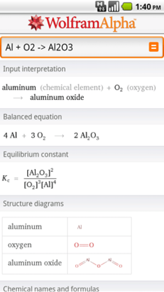Open the Input interpretation section header
Screen dimensions: 164x292
click(x=82, y=69)
